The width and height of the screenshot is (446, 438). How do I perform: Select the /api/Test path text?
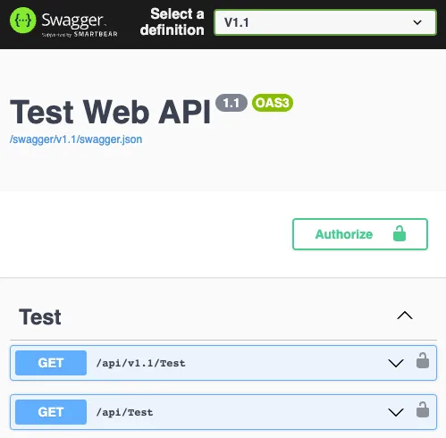coord(124,412)
